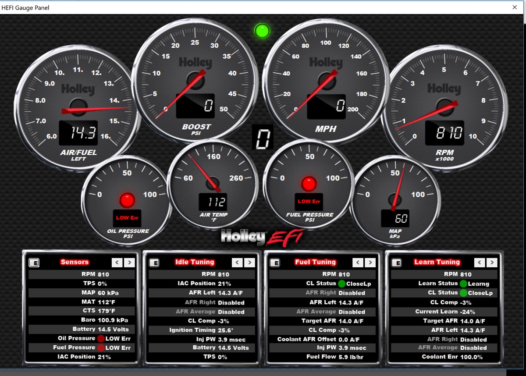Screen dimensions: 526x376
Task: Go to next page in Idle Tuning panel
Action: tap(249, 262)
